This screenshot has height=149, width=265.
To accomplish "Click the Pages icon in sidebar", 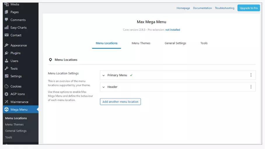I will point(6,12).
